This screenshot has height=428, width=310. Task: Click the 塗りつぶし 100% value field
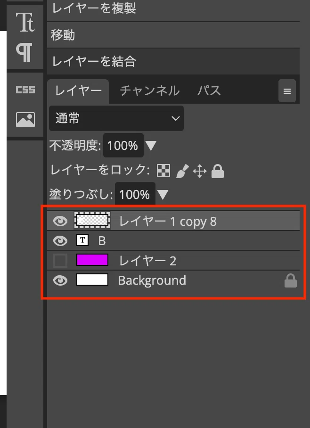click(135, 194)
